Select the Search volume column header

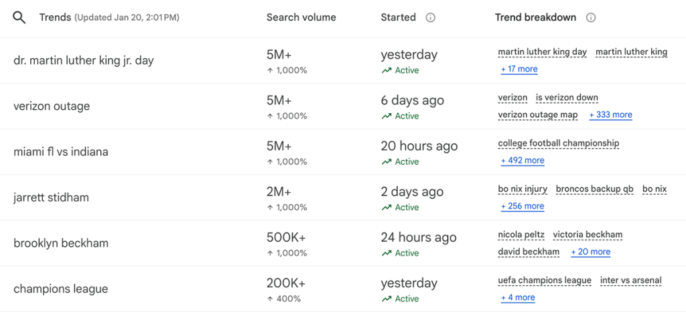click(301, 17)
